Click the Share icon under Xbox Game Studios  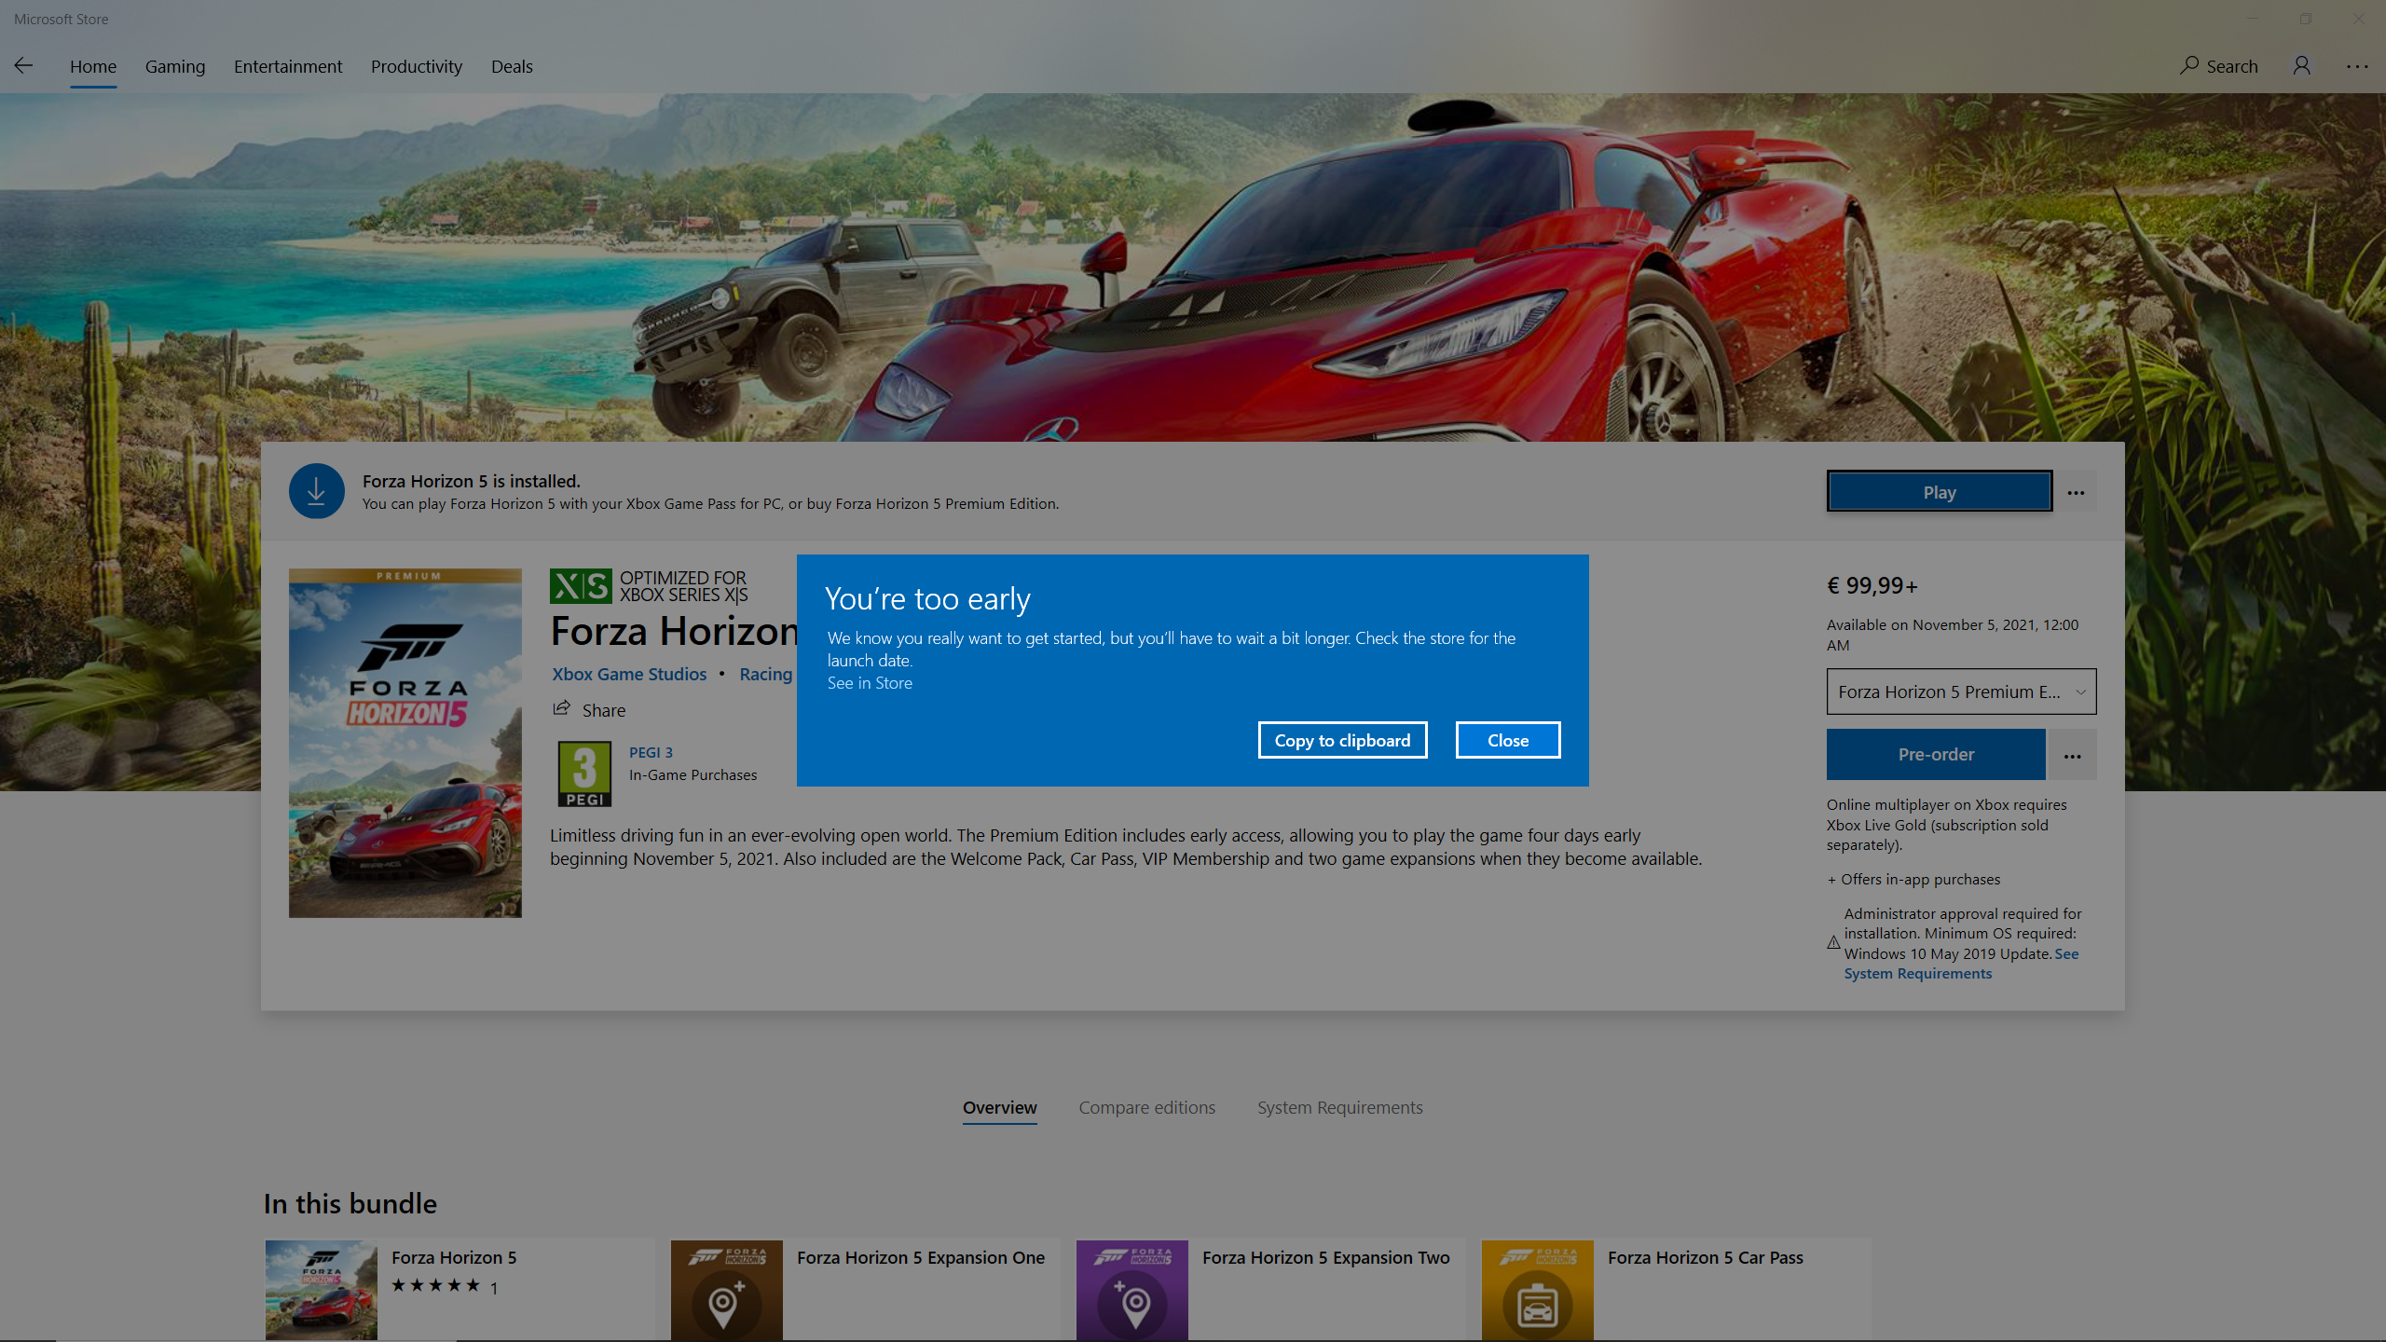[x=561, y=709]
